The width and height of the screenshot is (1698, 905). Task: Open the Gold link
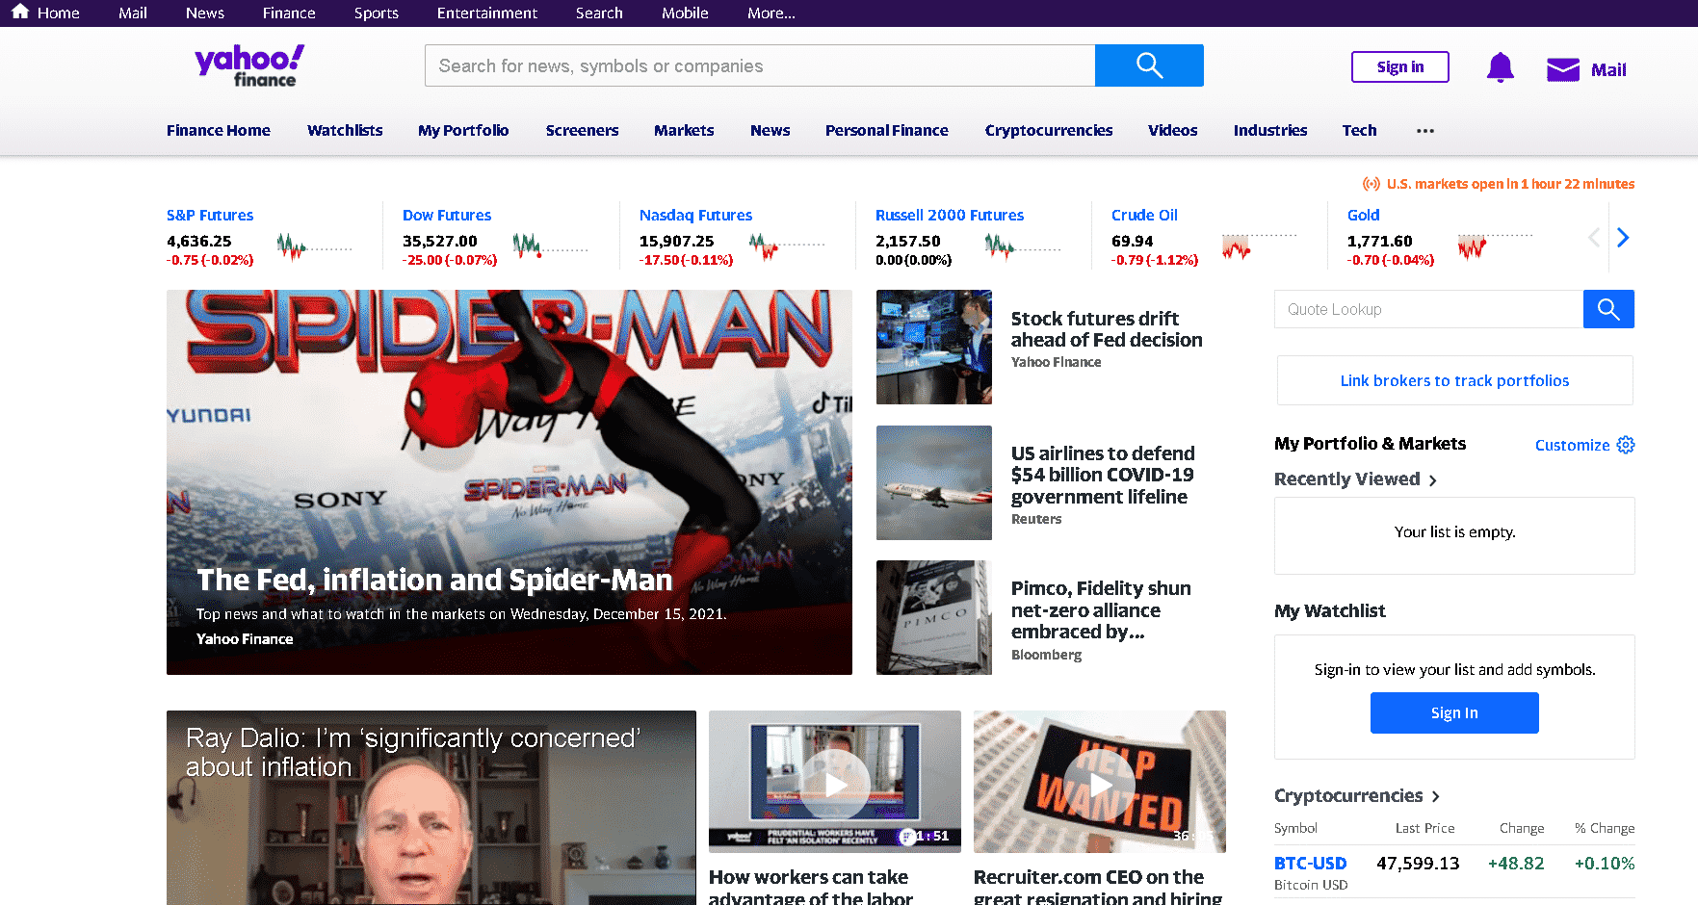pos(1363,216)
